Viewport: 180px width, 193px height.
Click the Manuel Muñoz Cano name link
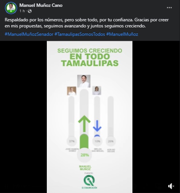(x=41, y=5)
